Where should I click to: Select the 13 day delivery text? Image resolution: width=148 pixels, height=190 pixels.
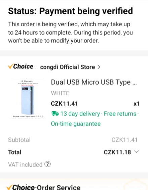coord(80,114)
